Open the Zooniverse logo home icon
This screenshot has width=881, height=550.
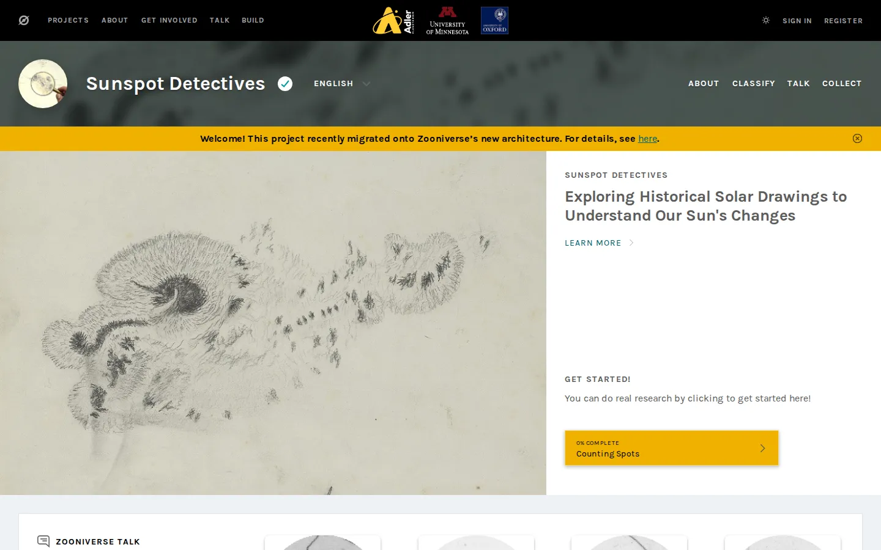pyautogui.click(x=24, y=20)
